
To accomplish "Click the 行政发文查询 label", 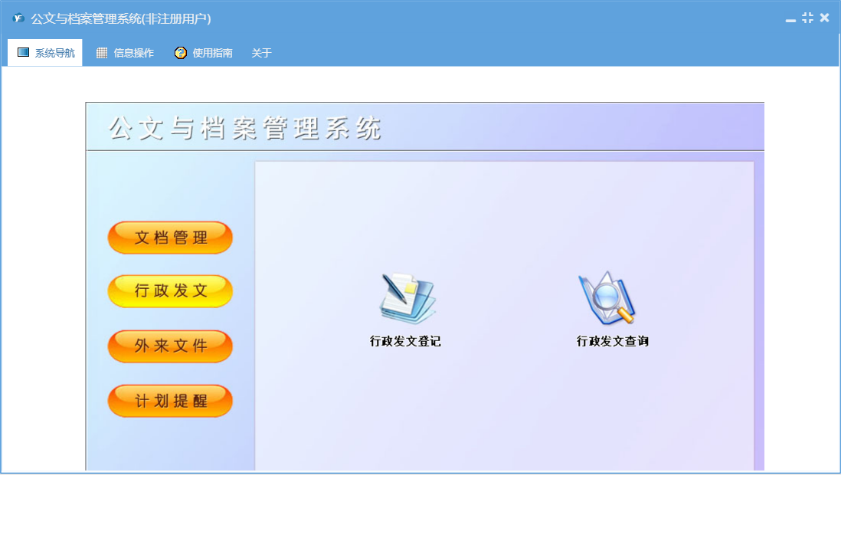I will 613,341.
